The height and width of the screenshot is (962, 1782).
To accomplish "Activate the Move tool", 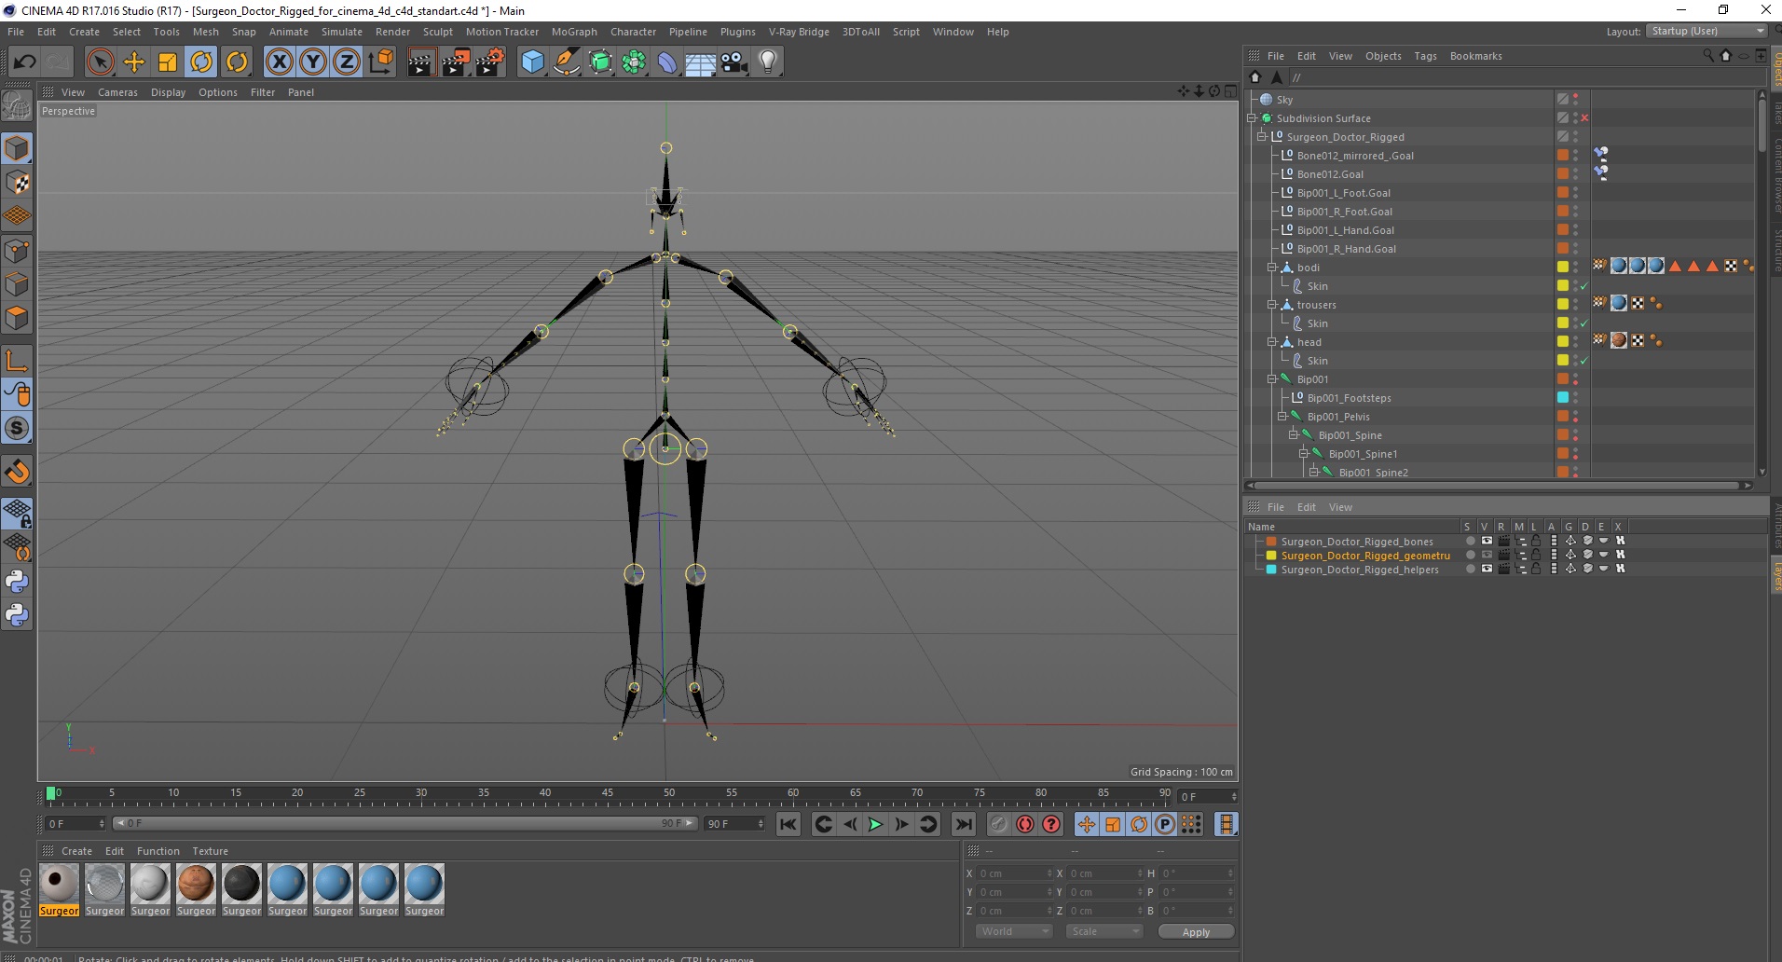I will [134, 62].
